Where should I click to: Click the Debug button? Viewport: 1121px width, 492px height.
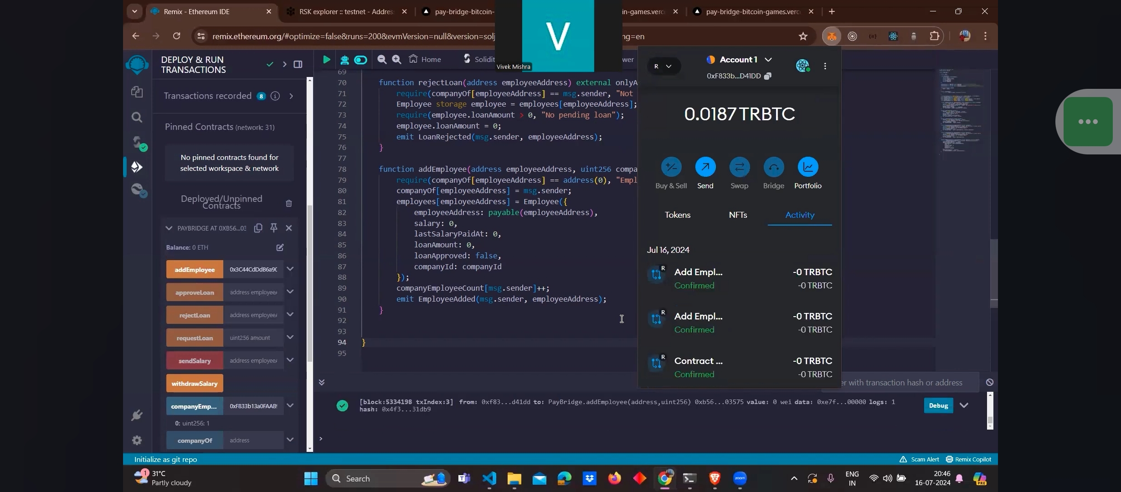point(938,405)
